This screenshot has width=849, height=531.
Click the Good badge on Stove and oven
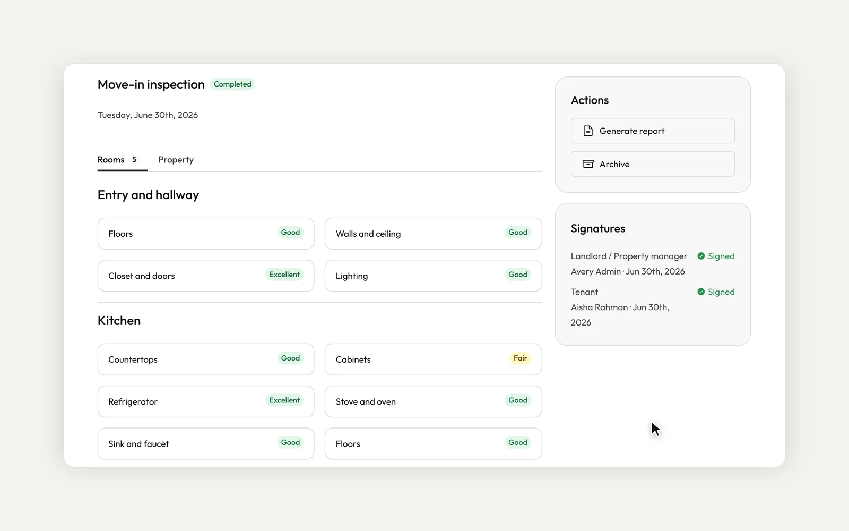(518, 400)
